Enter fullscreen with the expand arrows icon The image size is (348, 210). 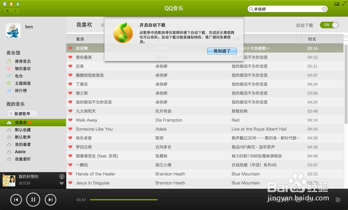coord(344,4)
